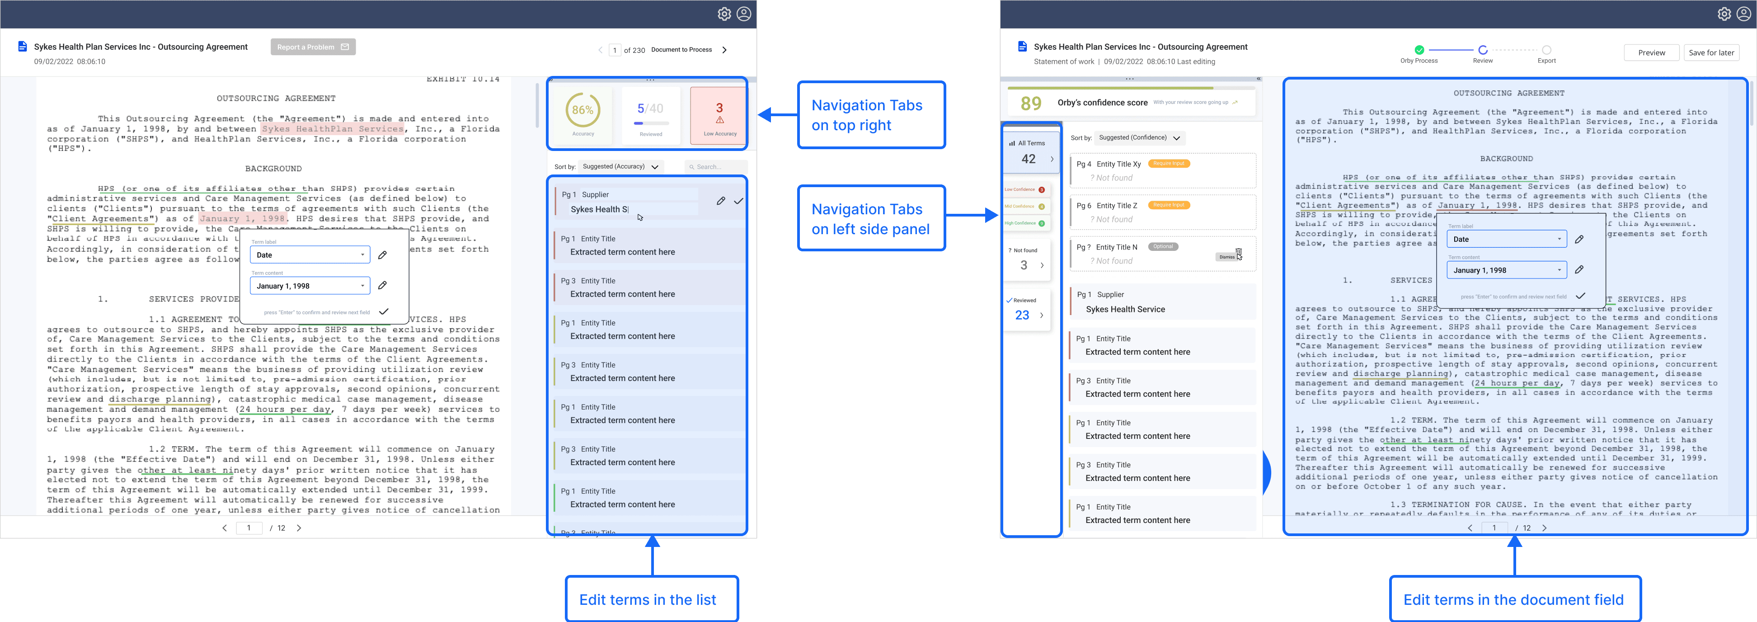Select the Export step circle
Viewport: 1757px width, 622px height.
coord(1546,50)
